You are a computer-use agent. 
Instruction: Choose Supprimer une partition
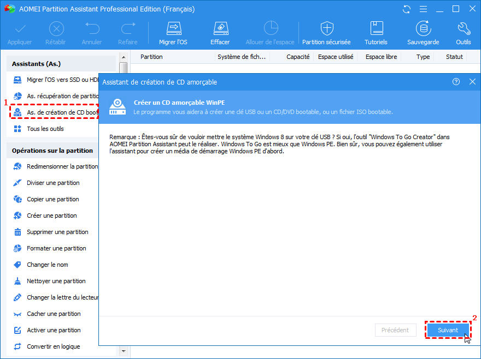click(51, 232)
